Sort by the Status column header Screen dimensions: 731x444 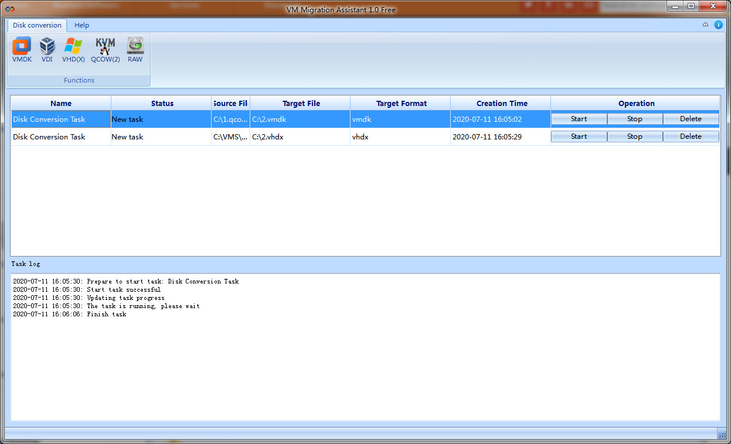click(162, 103)
